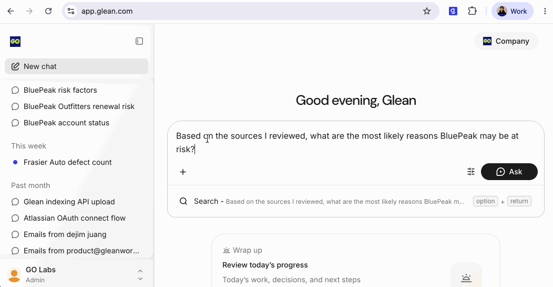Open the Company selector button
This screenshot has width=553, height=287.
click(506, 41)
